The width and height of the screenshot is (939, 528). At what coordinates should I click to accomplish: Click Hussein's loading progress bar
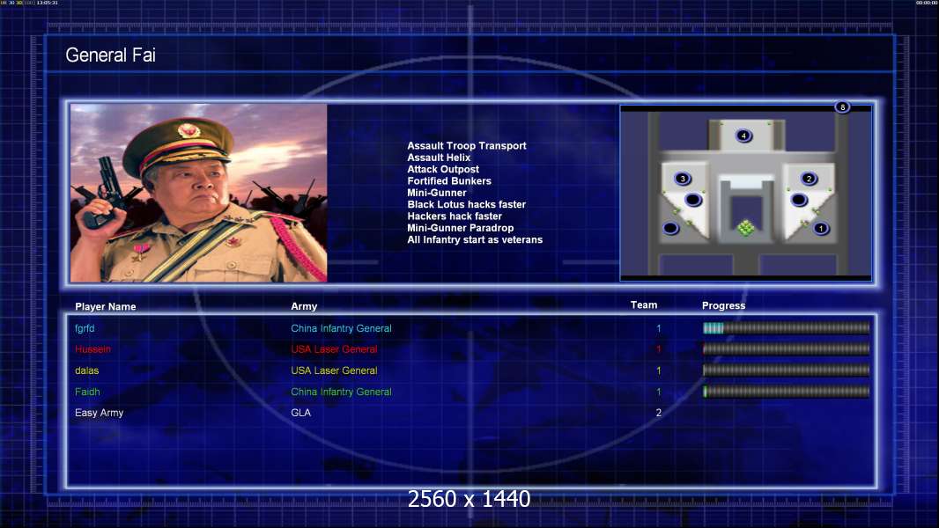point(786,348)
